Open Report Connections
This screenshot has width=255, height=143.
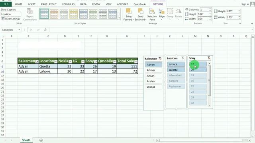[30, 15]
